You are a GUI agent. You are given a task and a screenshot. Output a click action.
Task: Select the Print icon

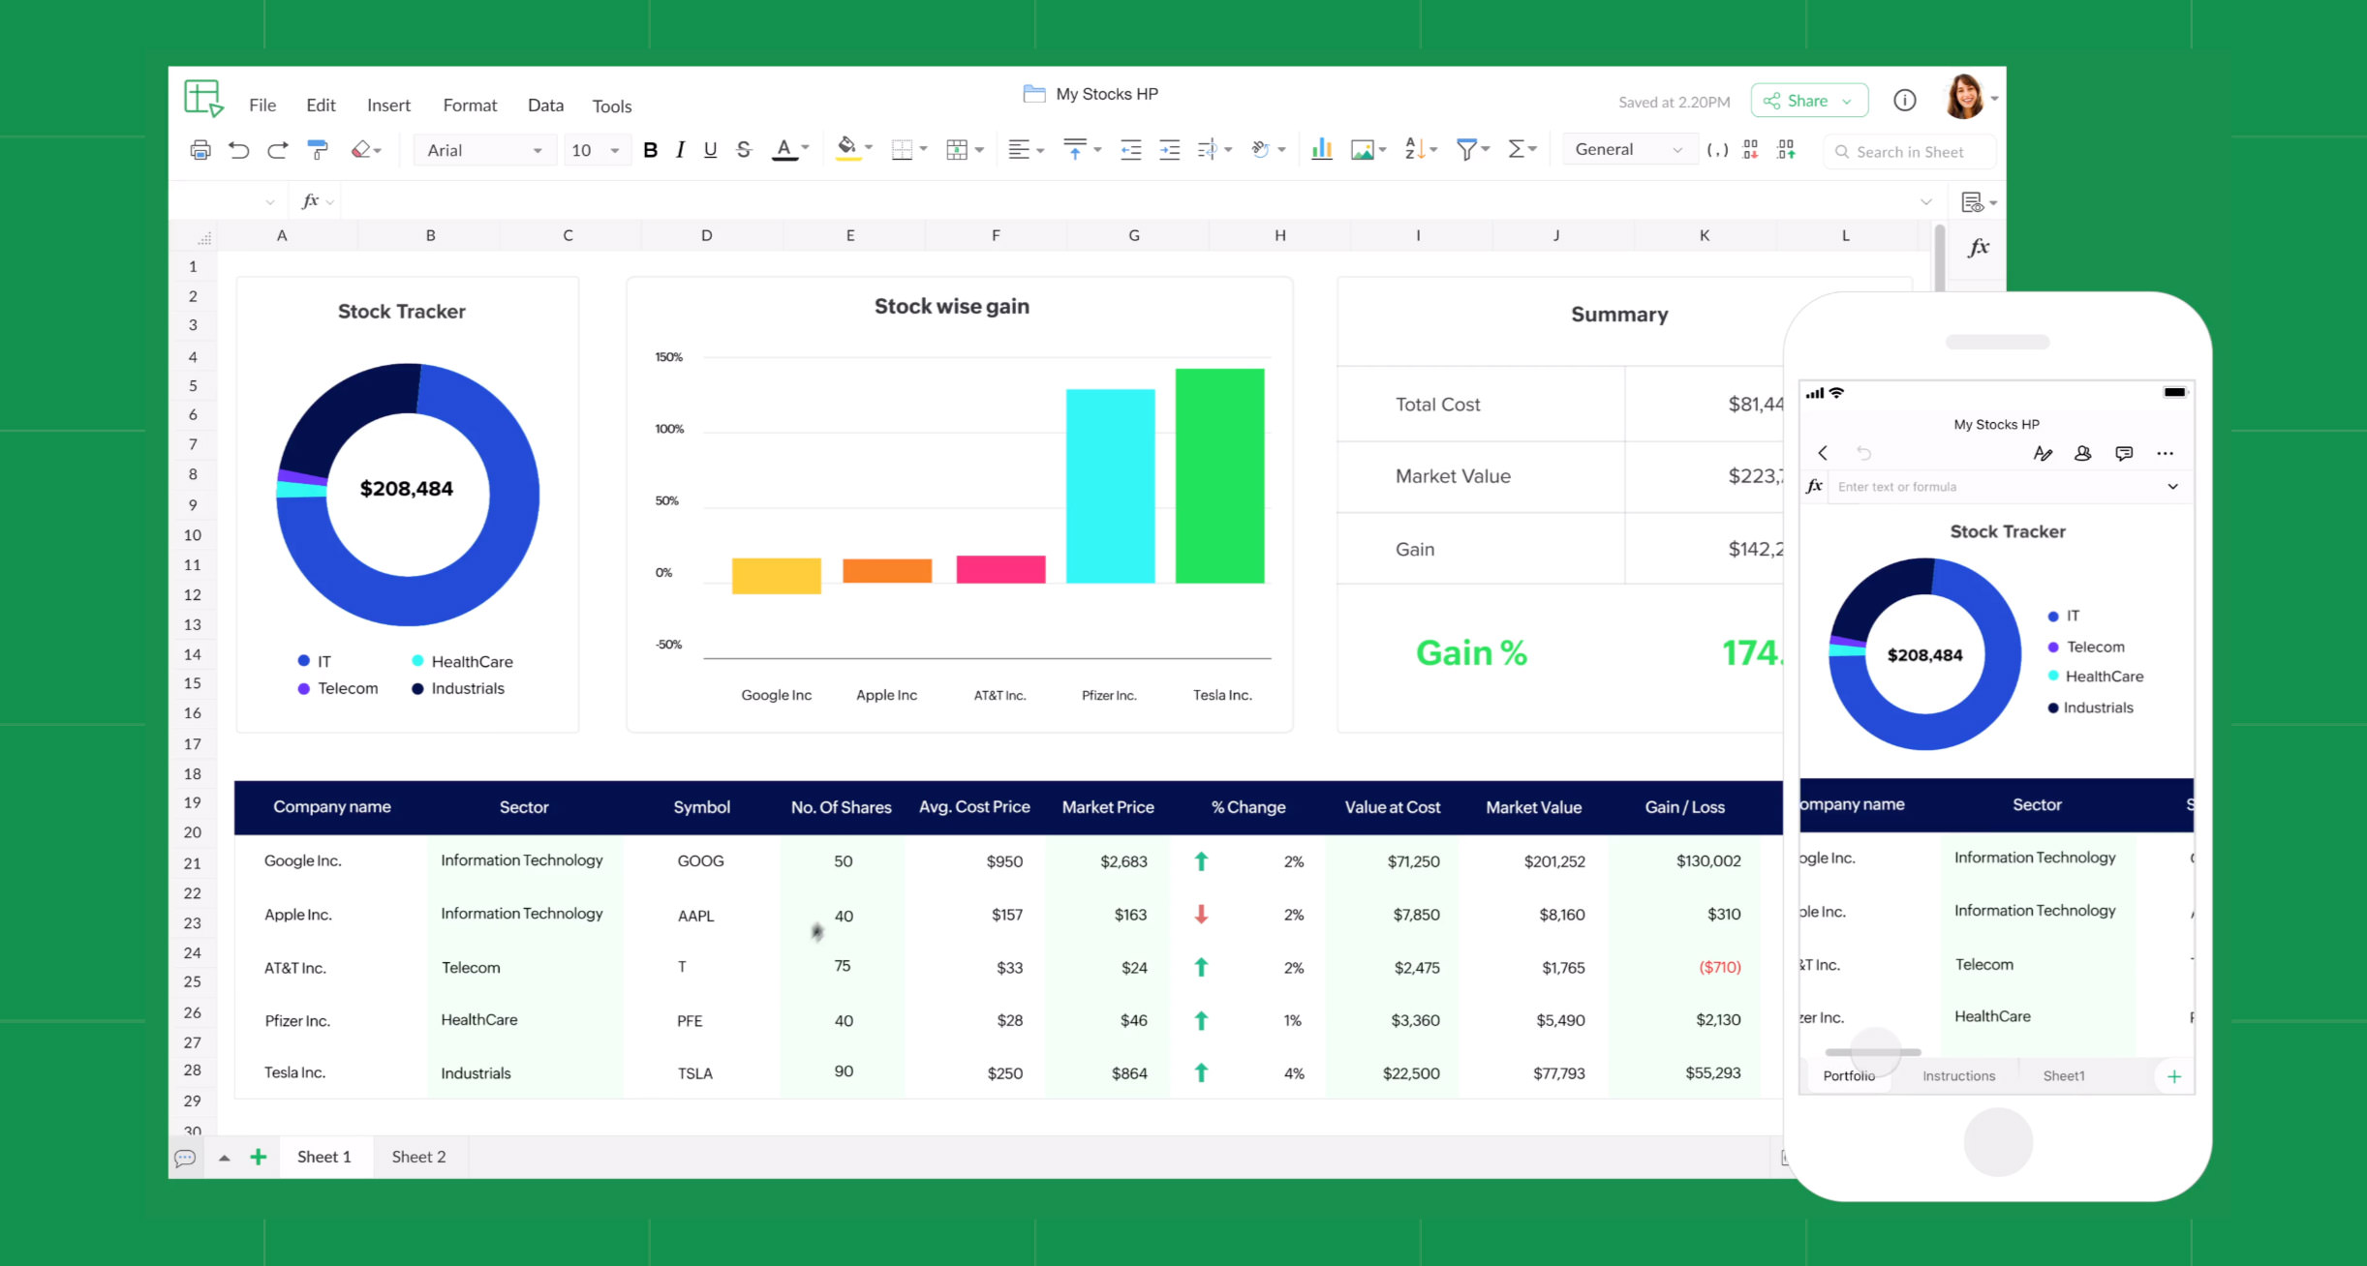point(200,149)
